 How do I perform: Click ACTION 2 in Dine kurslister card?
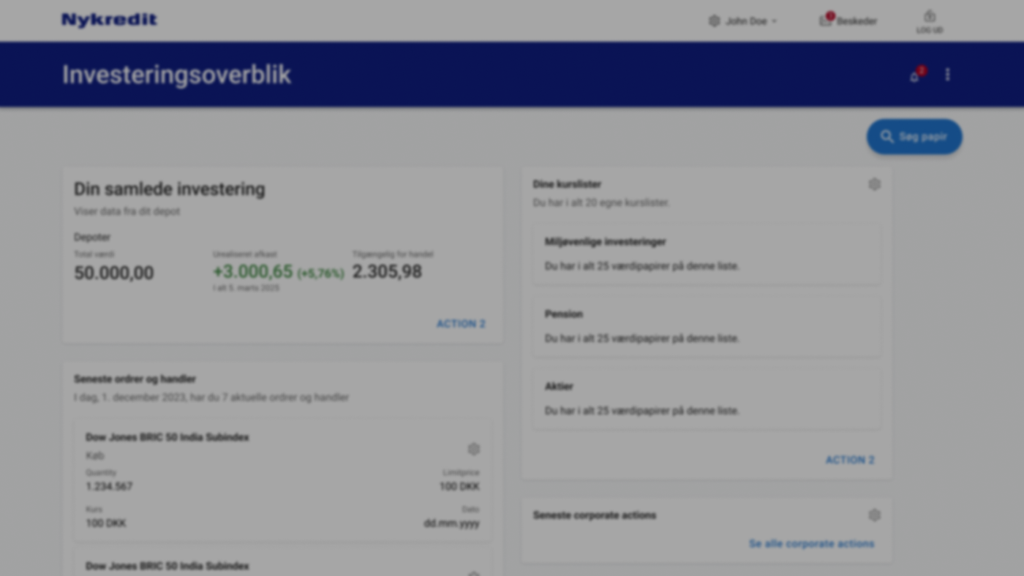(850, 460)
